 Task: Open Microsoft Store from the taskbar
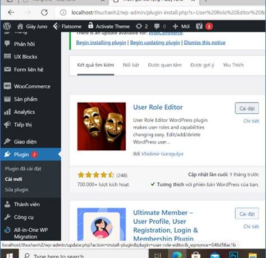(196, 255)
